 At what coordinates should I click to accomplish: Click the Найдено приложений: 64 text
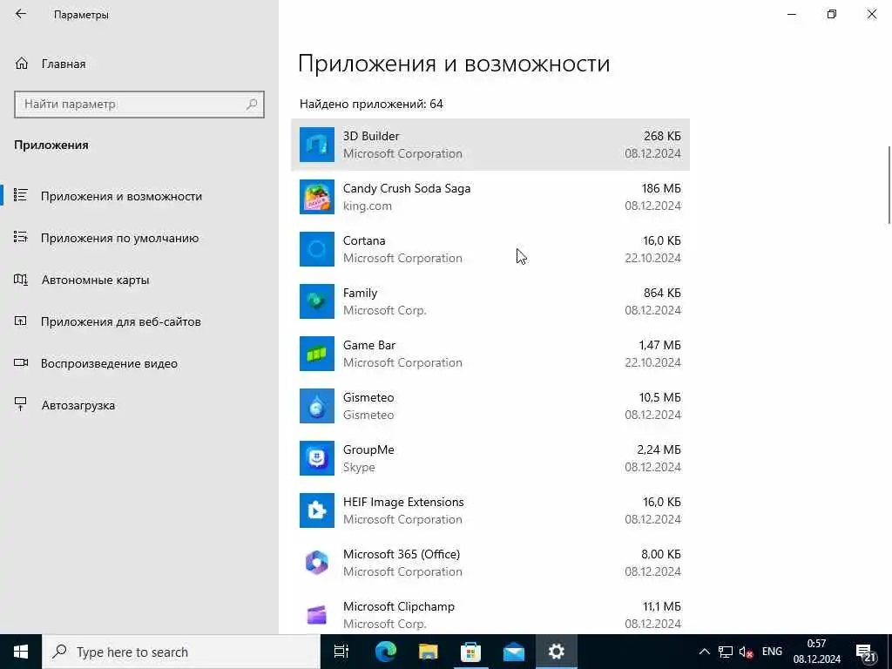pos(371,105)
